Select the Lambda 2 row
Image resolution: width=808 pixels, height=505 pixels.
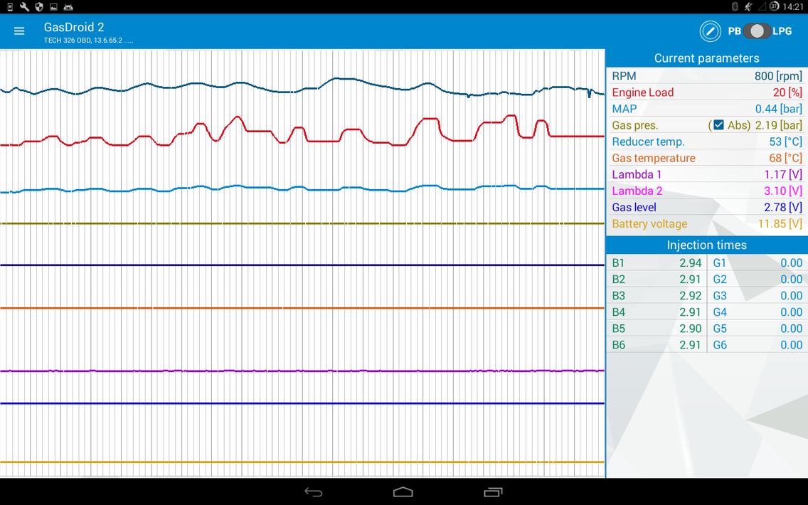pos(707,191)
